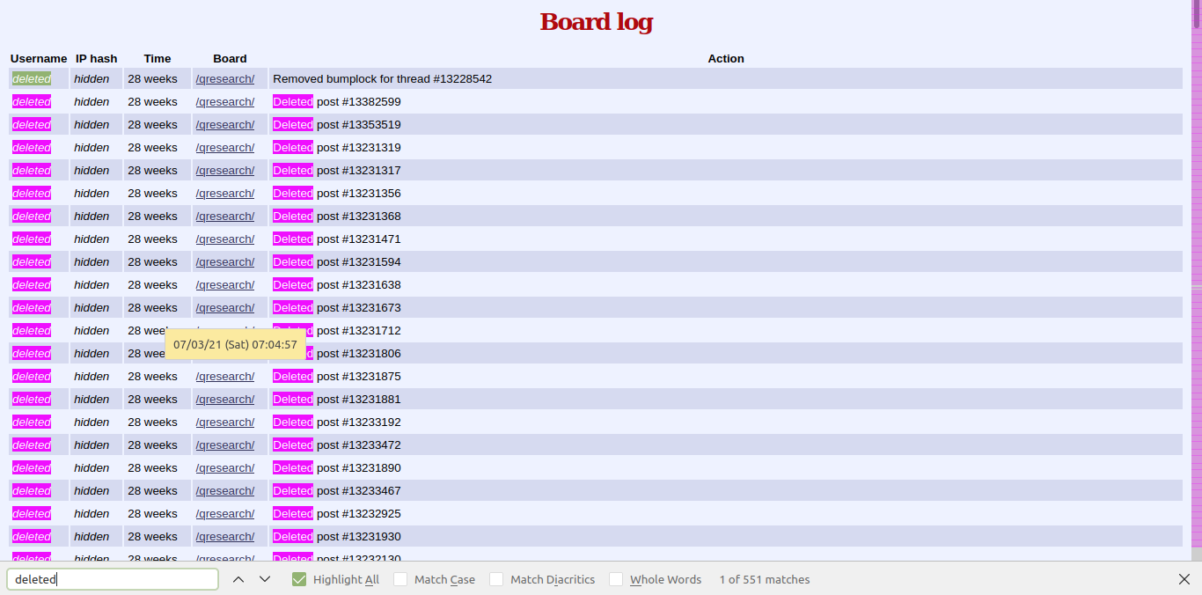Image resolution: width=1202 pixels, height=595 pixels.
Task: Close the find bar
Action: pyautogui.click(x=1184, y=579)
